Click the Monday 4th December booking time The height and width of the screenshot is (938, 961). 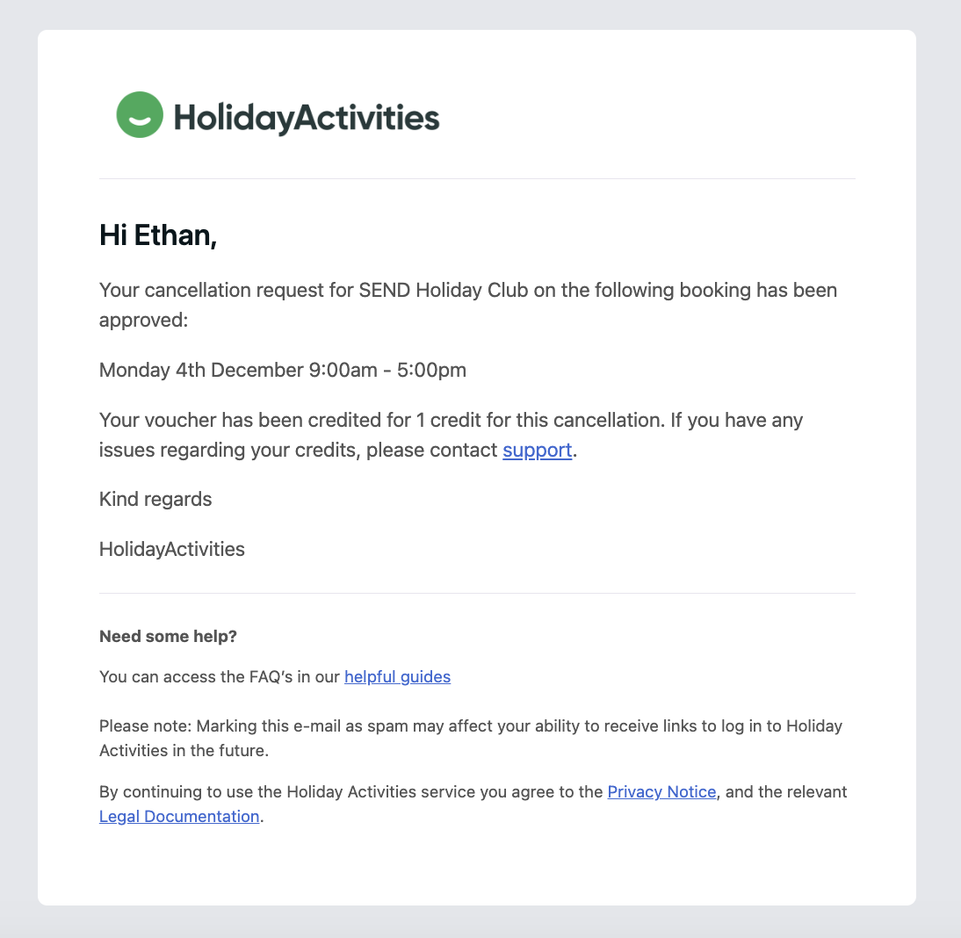[x=282, y=370]
